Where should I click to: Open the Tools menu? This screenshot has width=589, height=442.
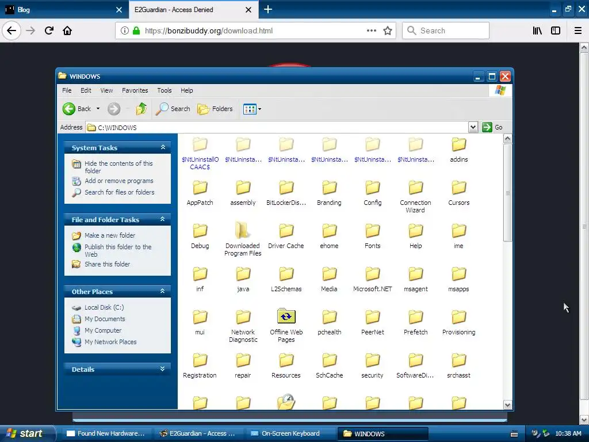click(164, 90)
